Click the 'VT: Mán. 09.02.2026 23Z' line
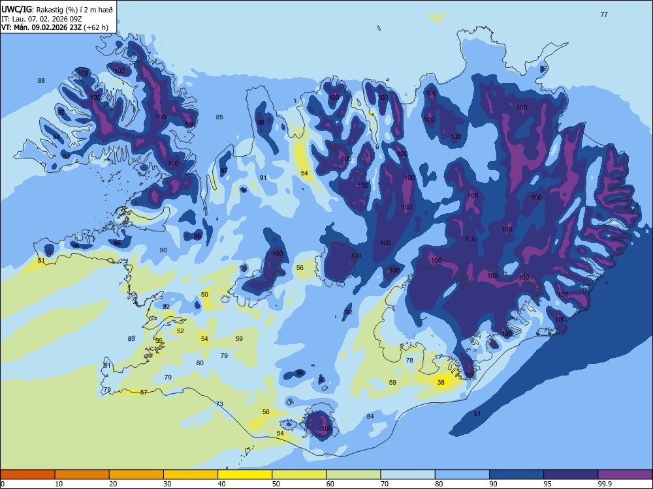 coord(41,27)
